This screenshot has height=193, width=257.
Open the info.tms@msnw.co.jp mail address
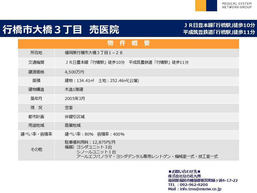click(201, 189)
